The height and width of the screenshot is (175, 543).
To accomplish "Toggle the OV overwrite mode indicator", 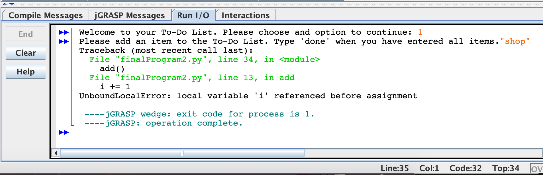I will [x=536, y=169].
